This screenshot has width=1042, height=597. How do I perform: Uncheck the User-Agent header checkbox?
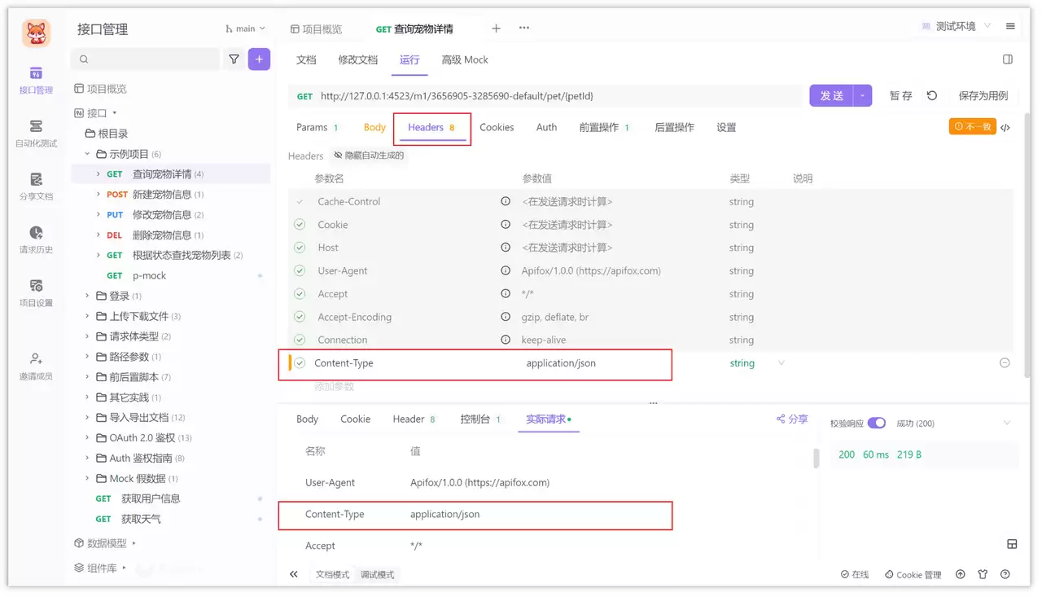(x=300, y=270)
